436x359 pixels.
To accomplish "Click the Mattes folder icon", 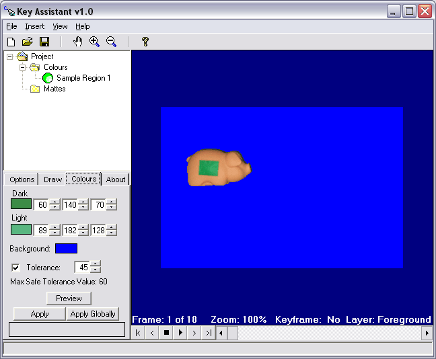I will click(x=35, y=89).
